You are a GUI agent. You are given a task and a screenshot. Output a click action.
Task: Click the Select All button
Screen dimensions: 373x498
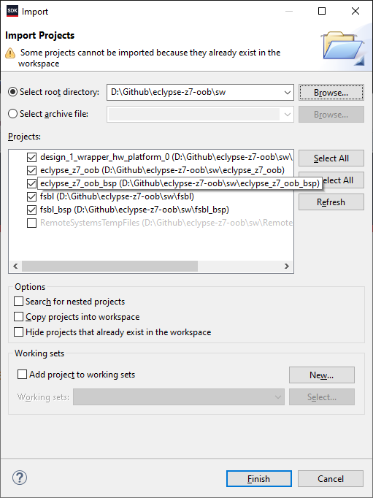[331, 158]
